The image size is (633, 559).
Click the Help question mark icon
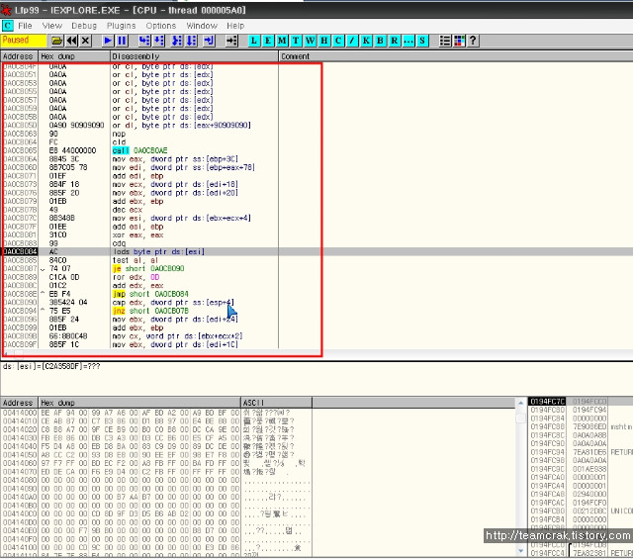473,41
